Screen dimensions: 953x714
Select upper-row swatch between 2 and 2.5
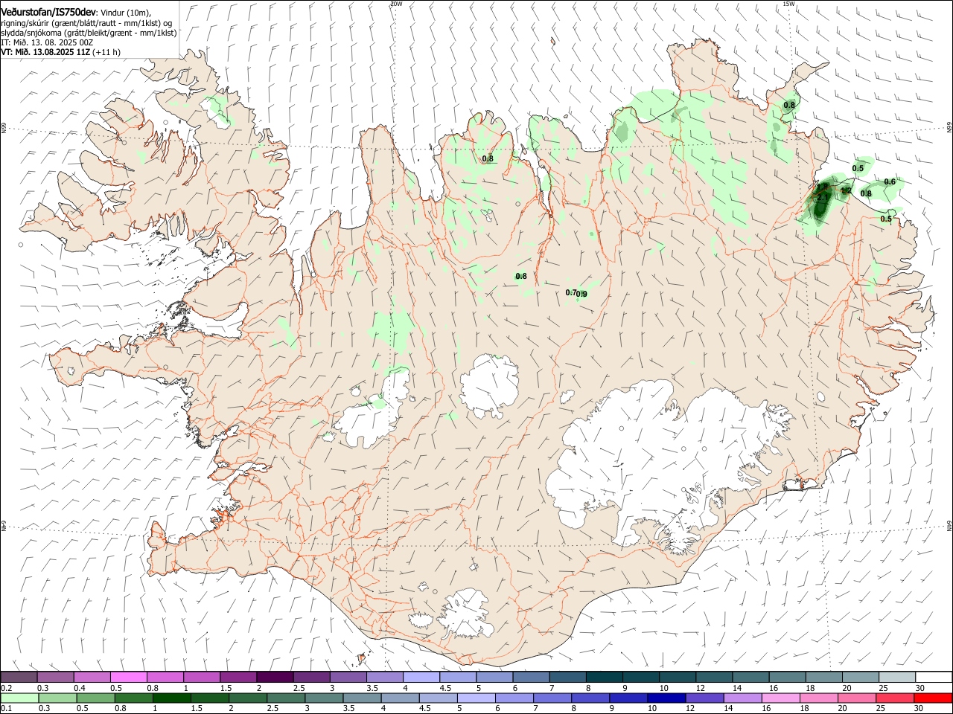(274, 677)
